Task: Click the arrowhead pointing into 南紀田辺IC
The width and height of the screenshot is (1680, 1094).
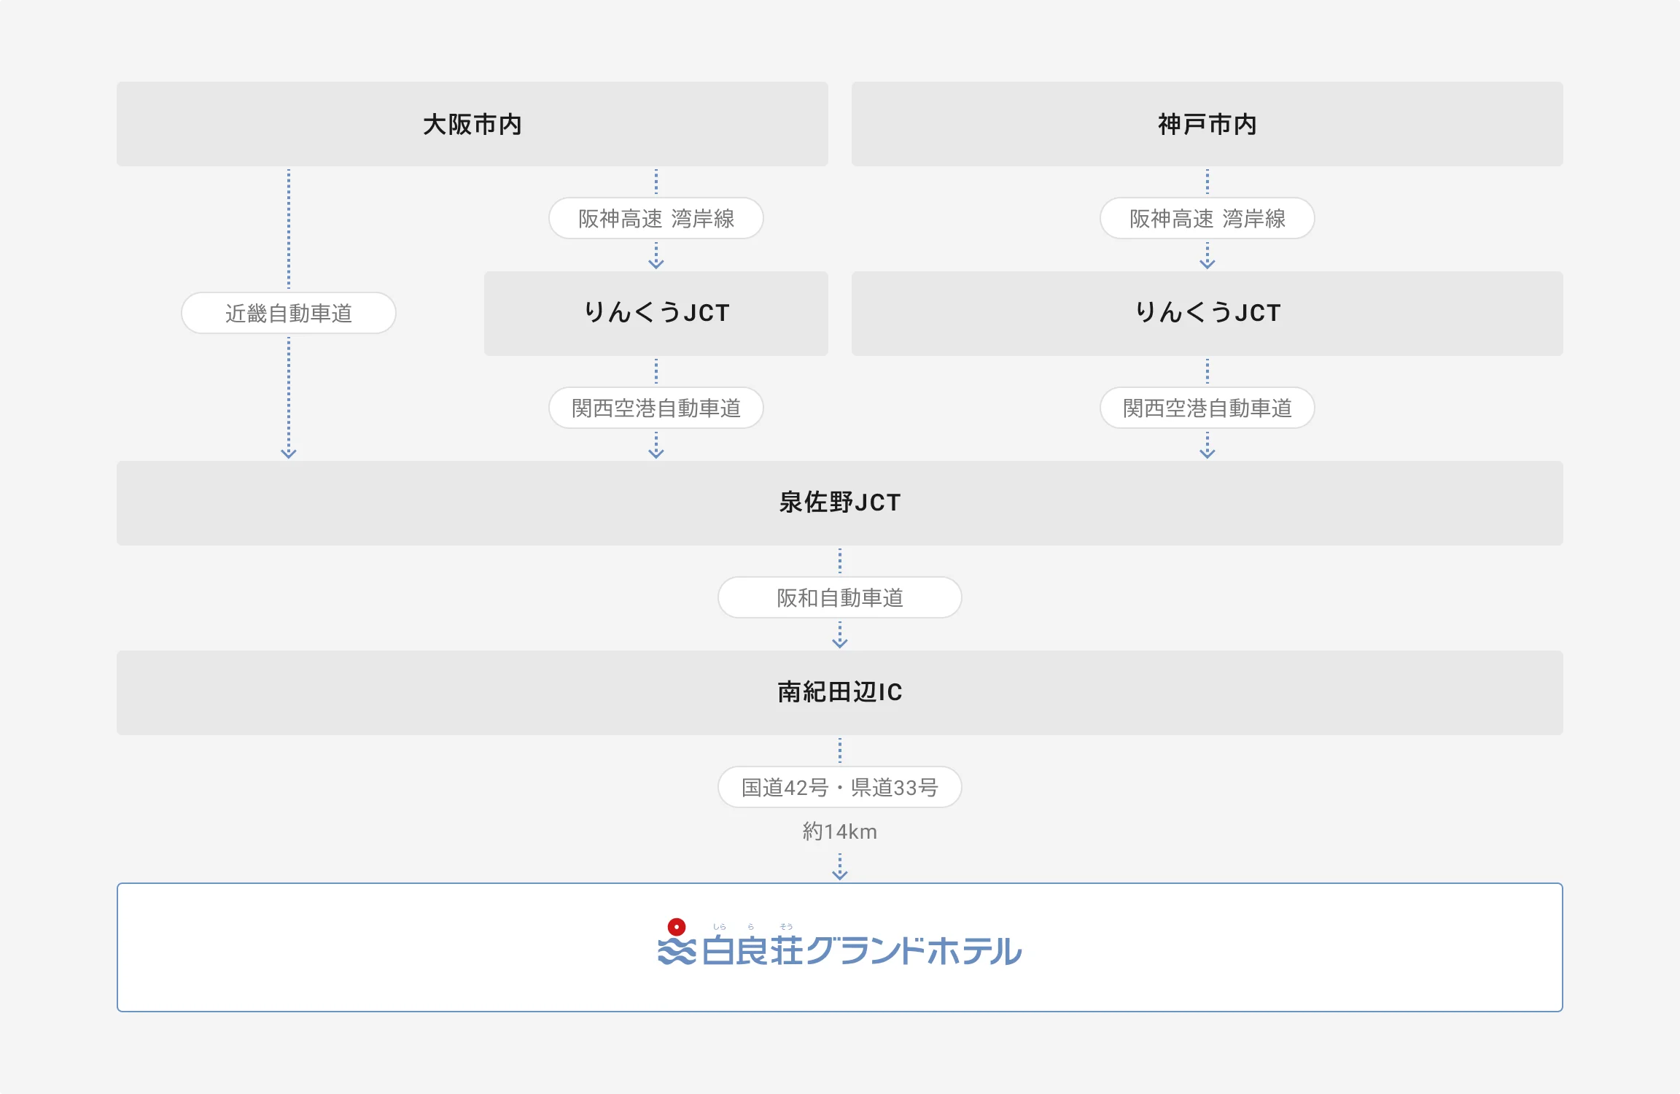Action: (x=840, y=643)
